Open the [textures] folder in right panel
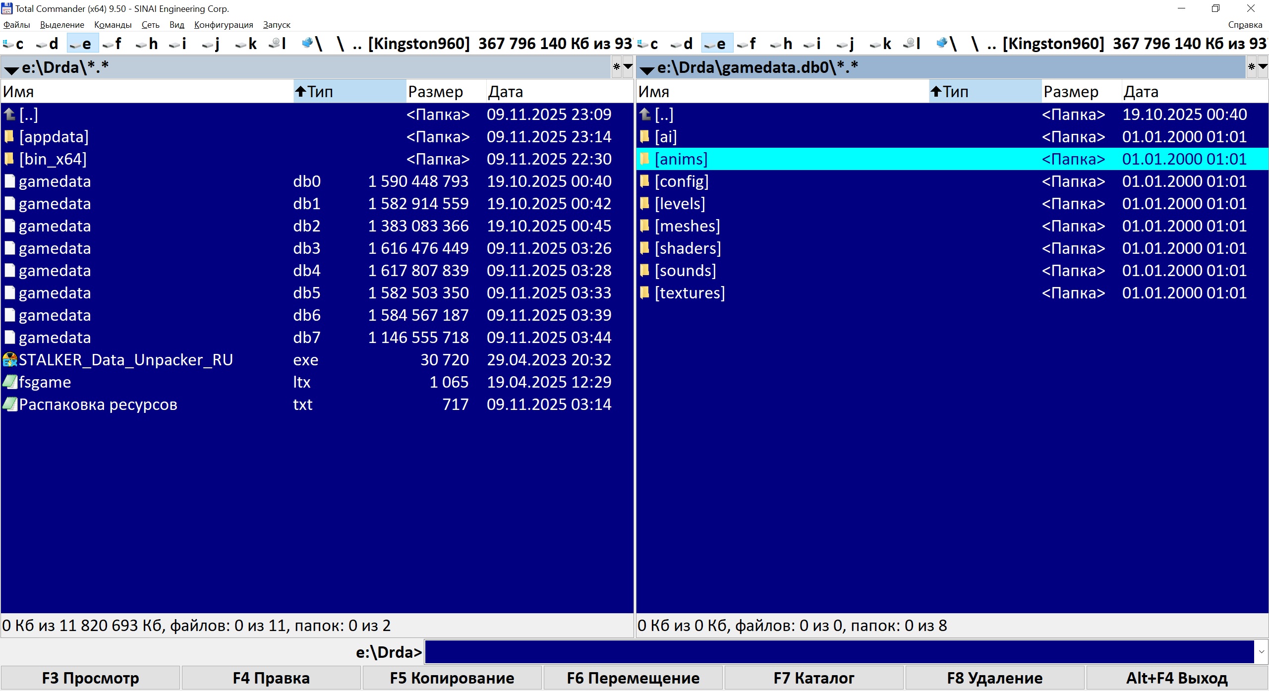Viewport: 1269px width, 691px height. (x=689, y=293)
